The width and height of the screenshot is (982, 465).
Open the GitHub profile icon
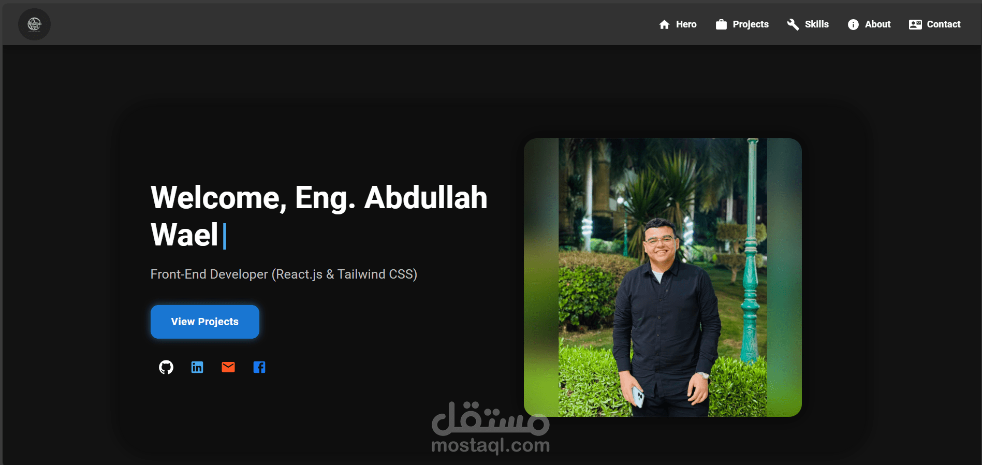[x=166, y=367]
